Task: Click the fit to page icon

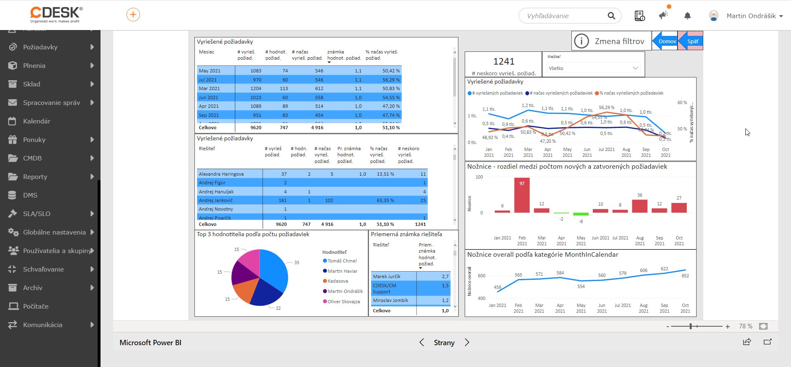Action: pos(763,326)
